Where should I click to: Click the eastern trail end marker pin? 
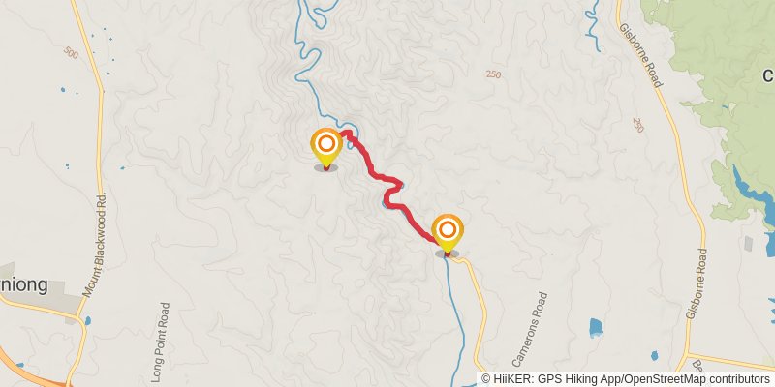pos(448,234)
